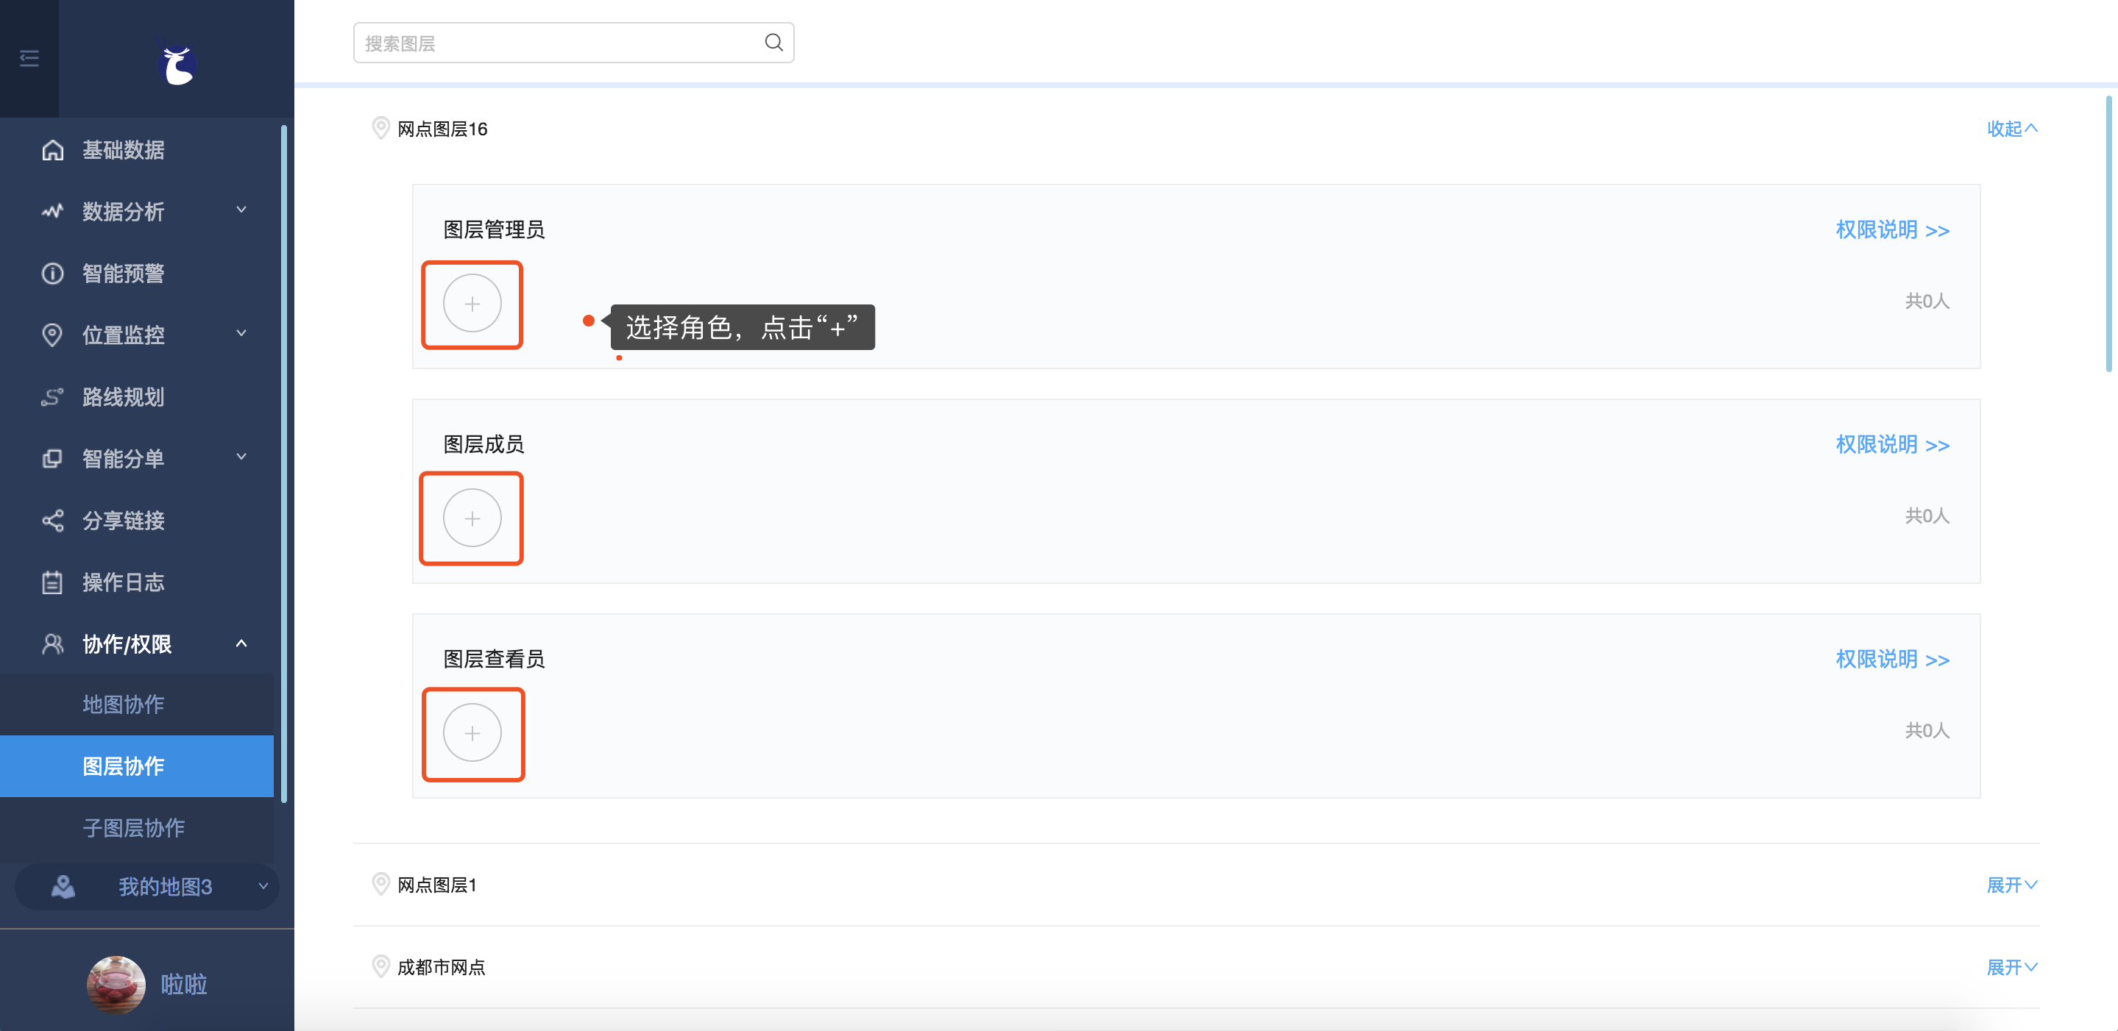Click the search magnifier icon
Screen dimensions: 2118x1031
click(773, 43)
